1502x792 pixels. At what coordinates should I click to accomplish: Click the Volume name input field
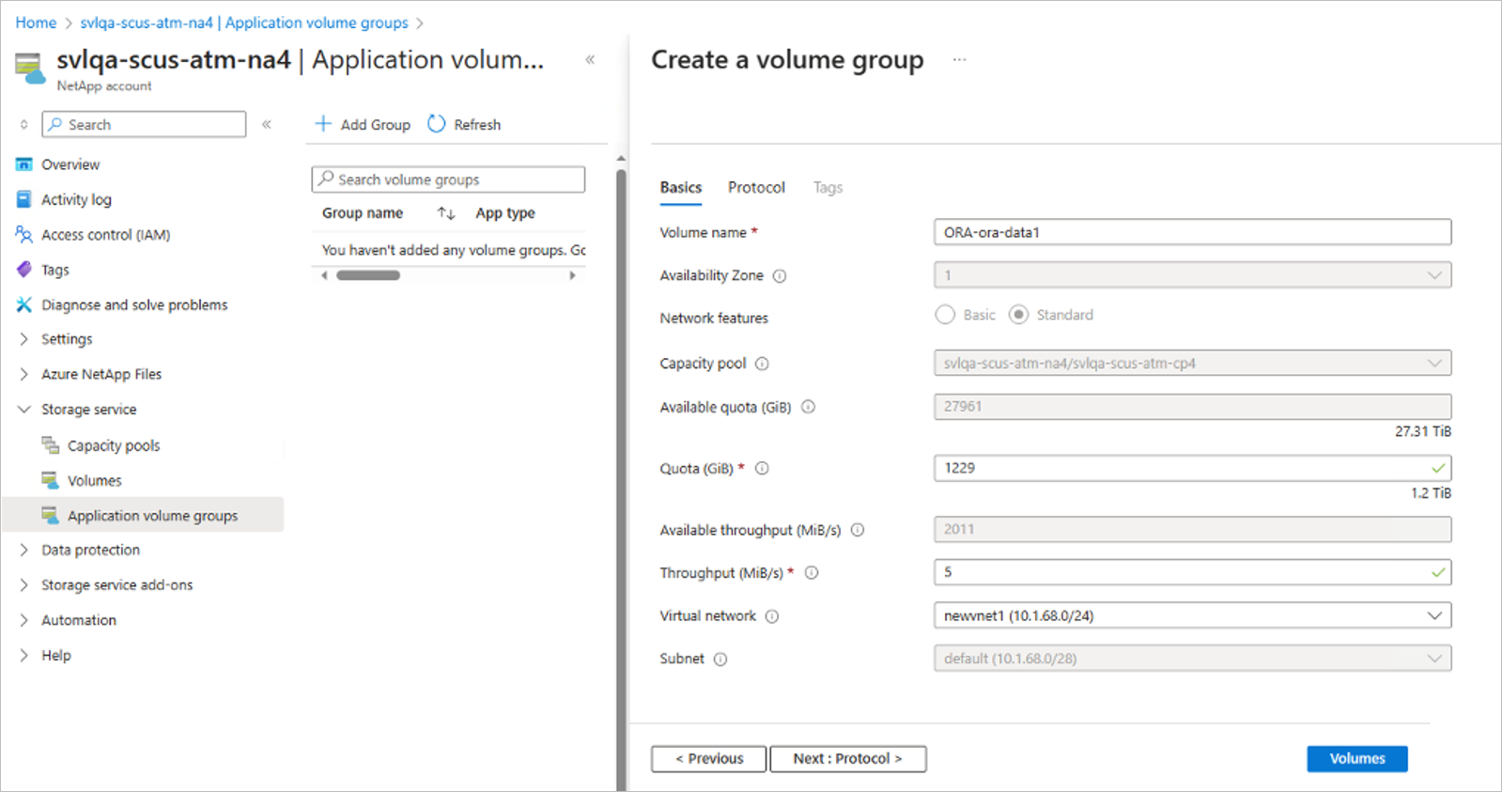click(x=1192, y=232)
